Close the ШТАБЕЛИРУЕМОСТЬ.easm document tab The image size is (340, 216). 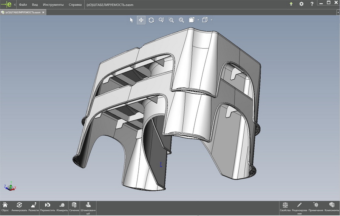[43, 12]
